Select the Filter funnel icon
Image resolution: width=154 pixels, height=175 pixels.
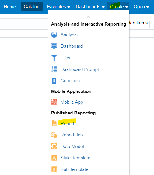[54, 58]
